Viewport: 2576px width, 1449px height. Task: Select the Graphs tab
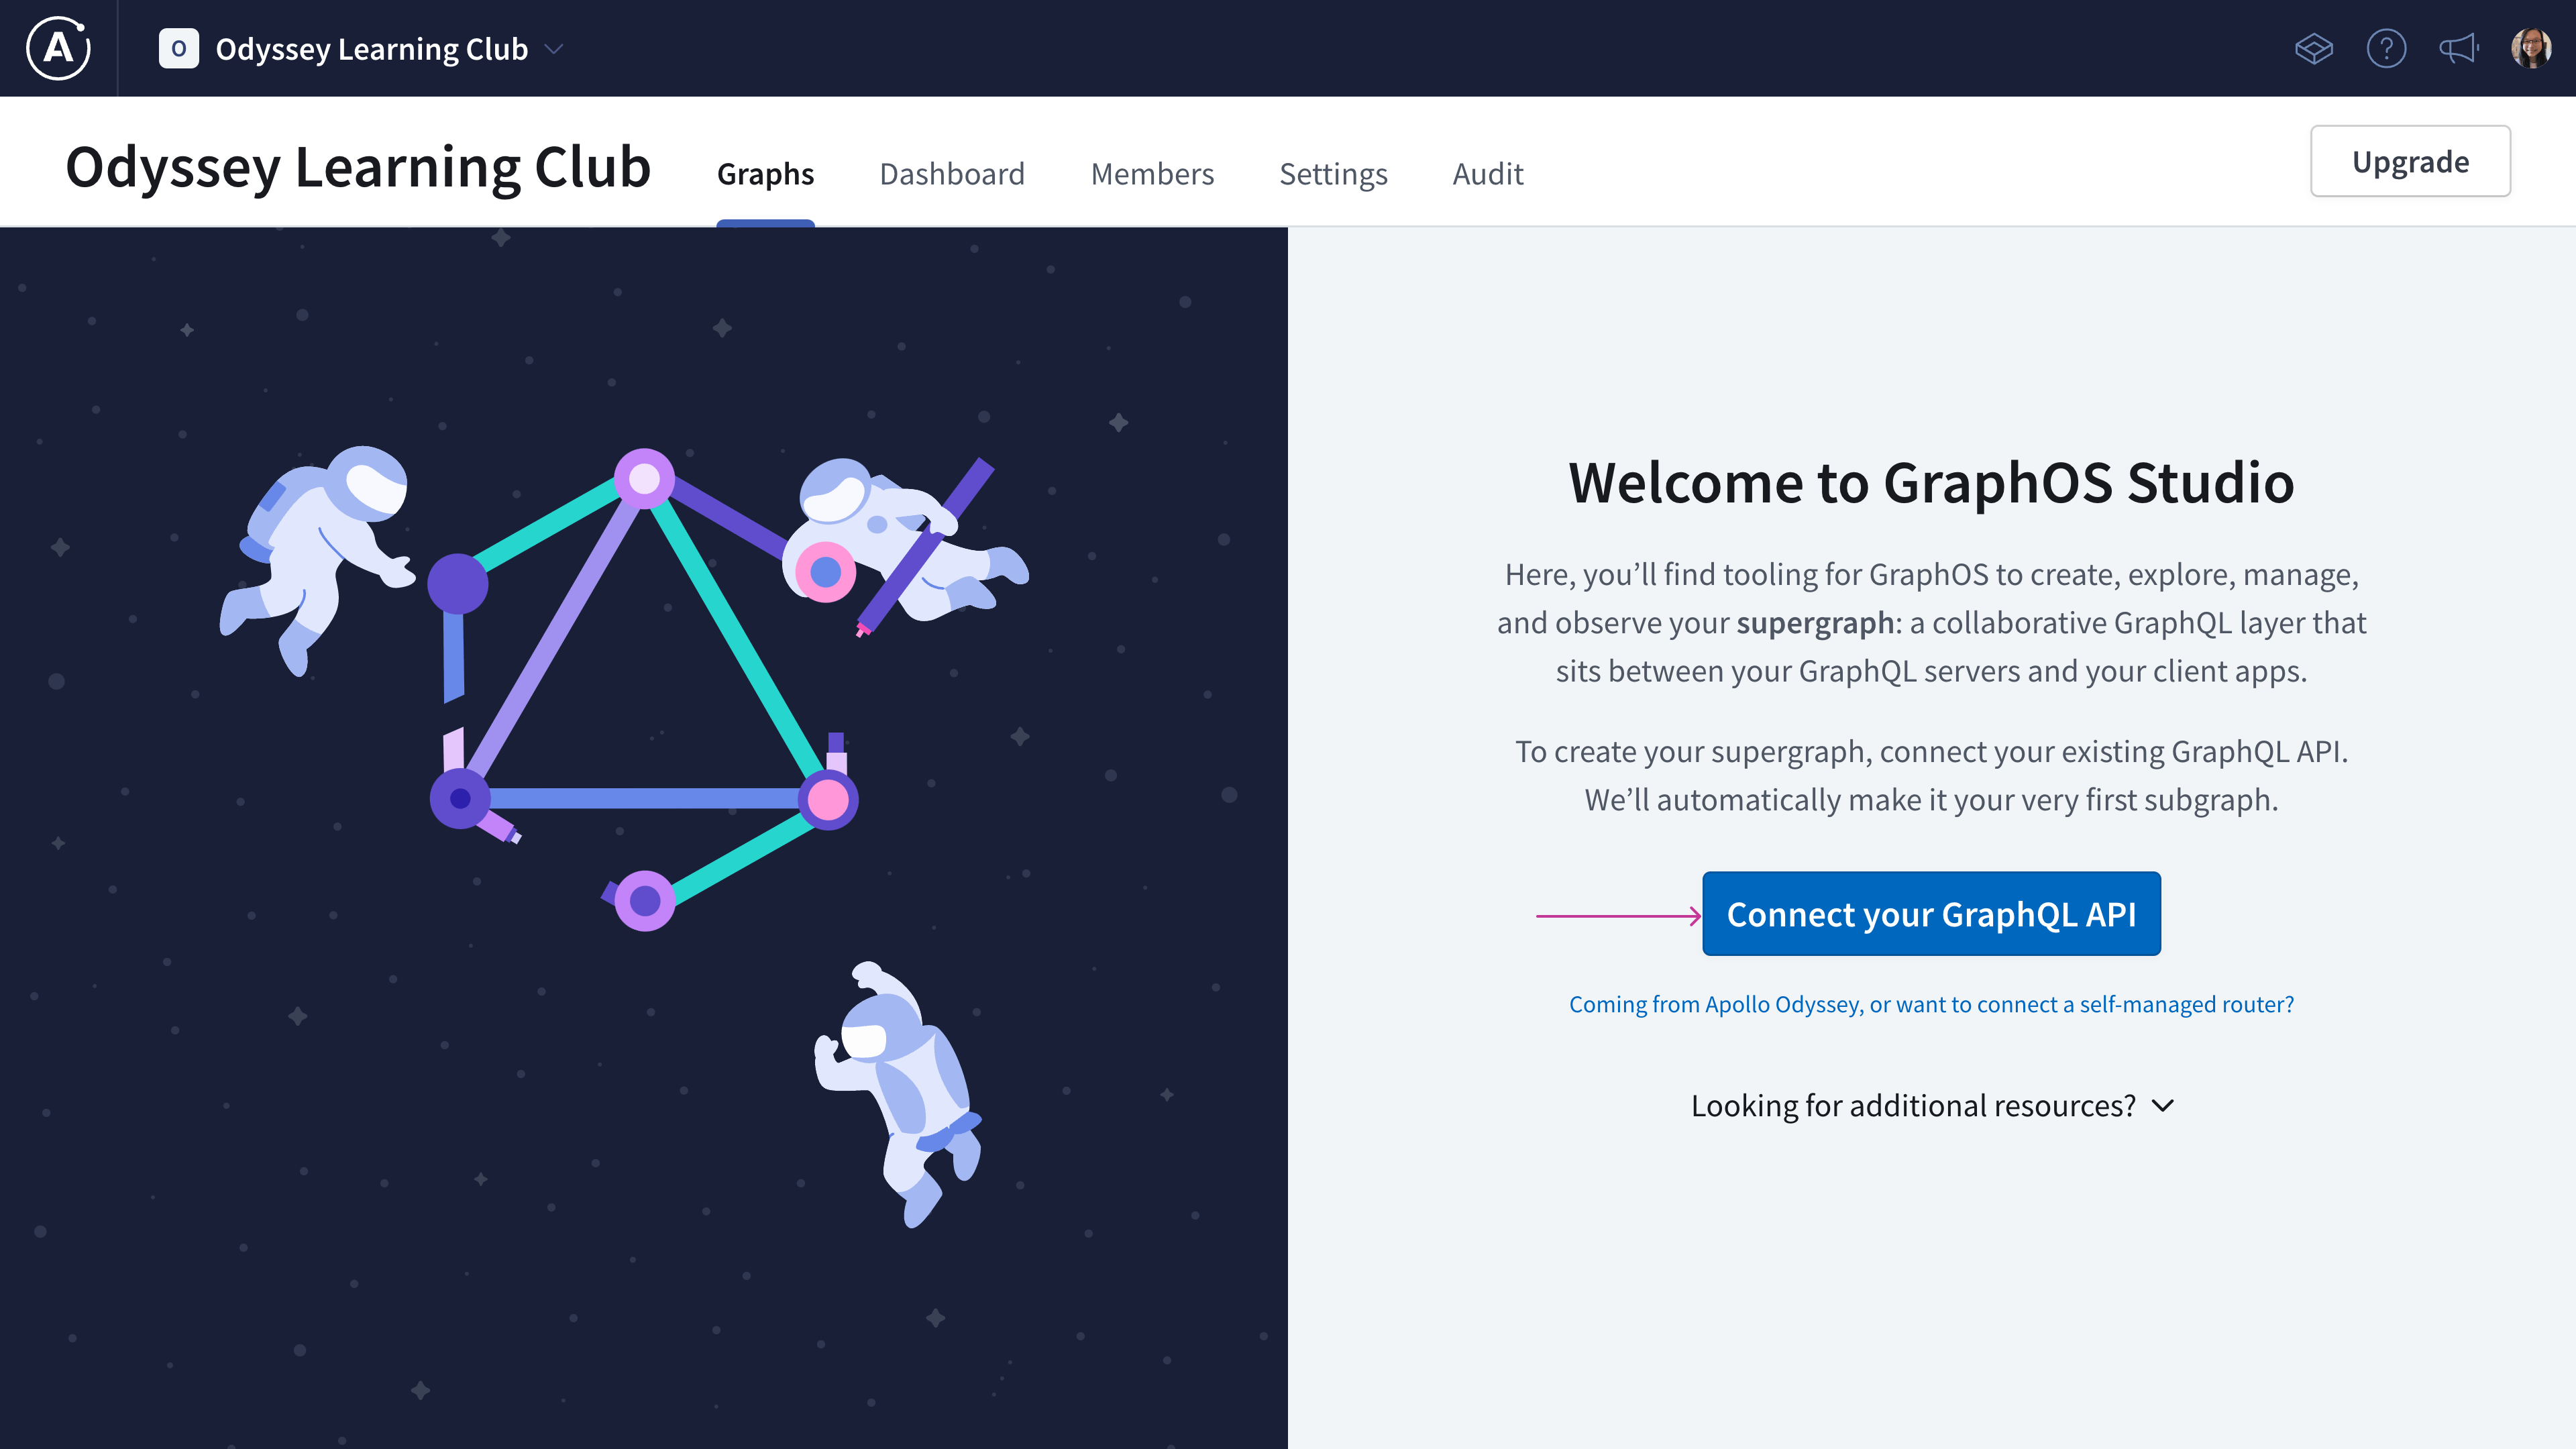point(764,172)
